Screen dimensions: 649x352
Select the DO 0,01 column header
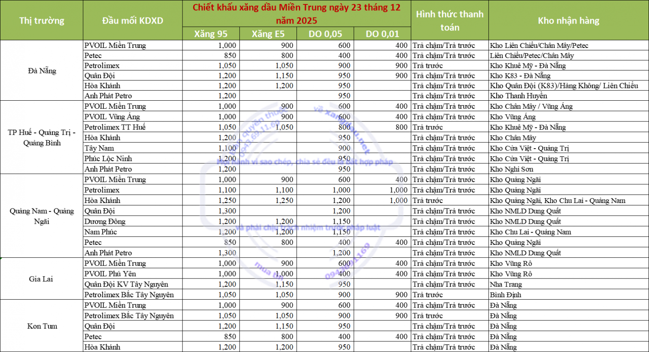click(382, 34)
